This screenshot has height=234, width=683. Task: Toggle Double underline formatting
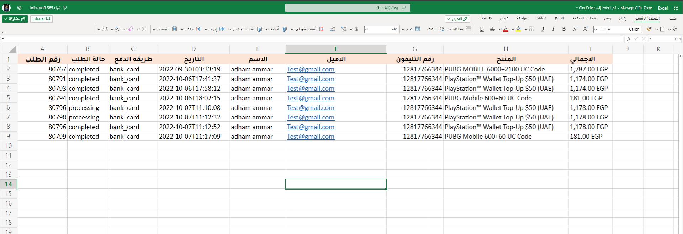[482, 29]
